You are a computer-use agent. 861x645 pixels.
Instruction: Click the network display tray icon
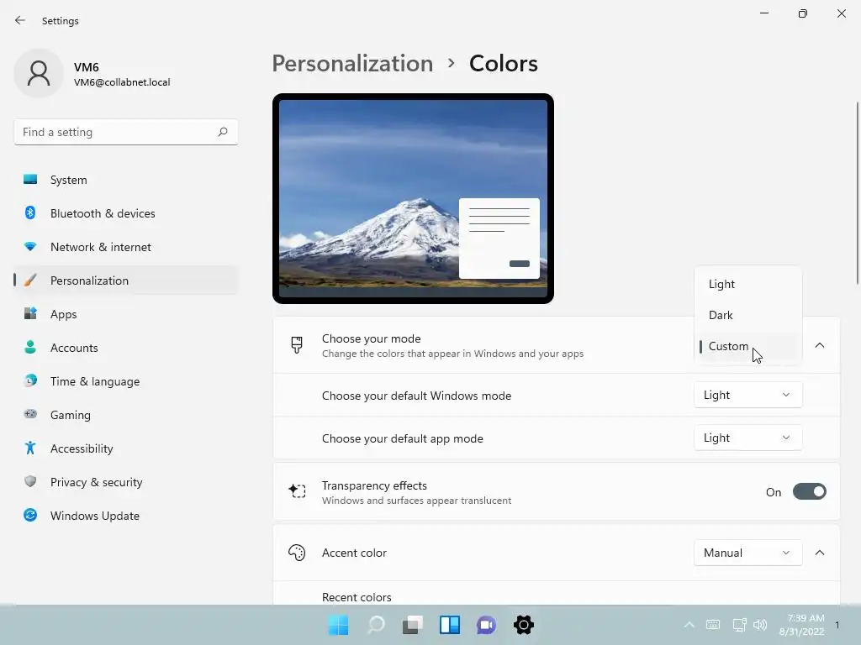(739, 625)
